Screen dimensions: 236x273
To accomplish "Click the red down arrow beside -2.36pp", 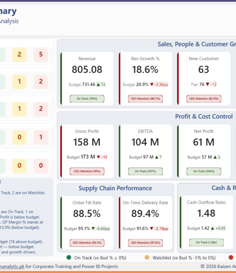I will 152,85.
